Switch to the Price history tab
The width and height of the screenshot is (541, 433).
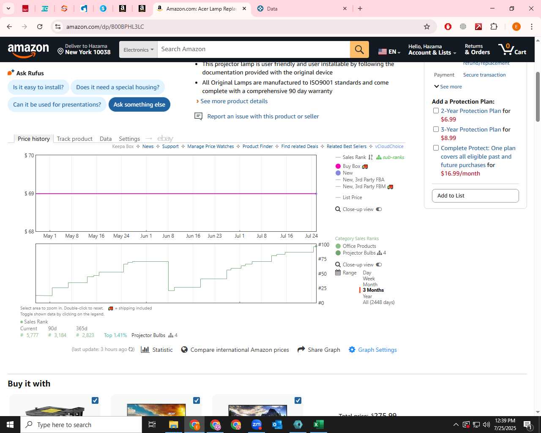[x=34, y=139]
